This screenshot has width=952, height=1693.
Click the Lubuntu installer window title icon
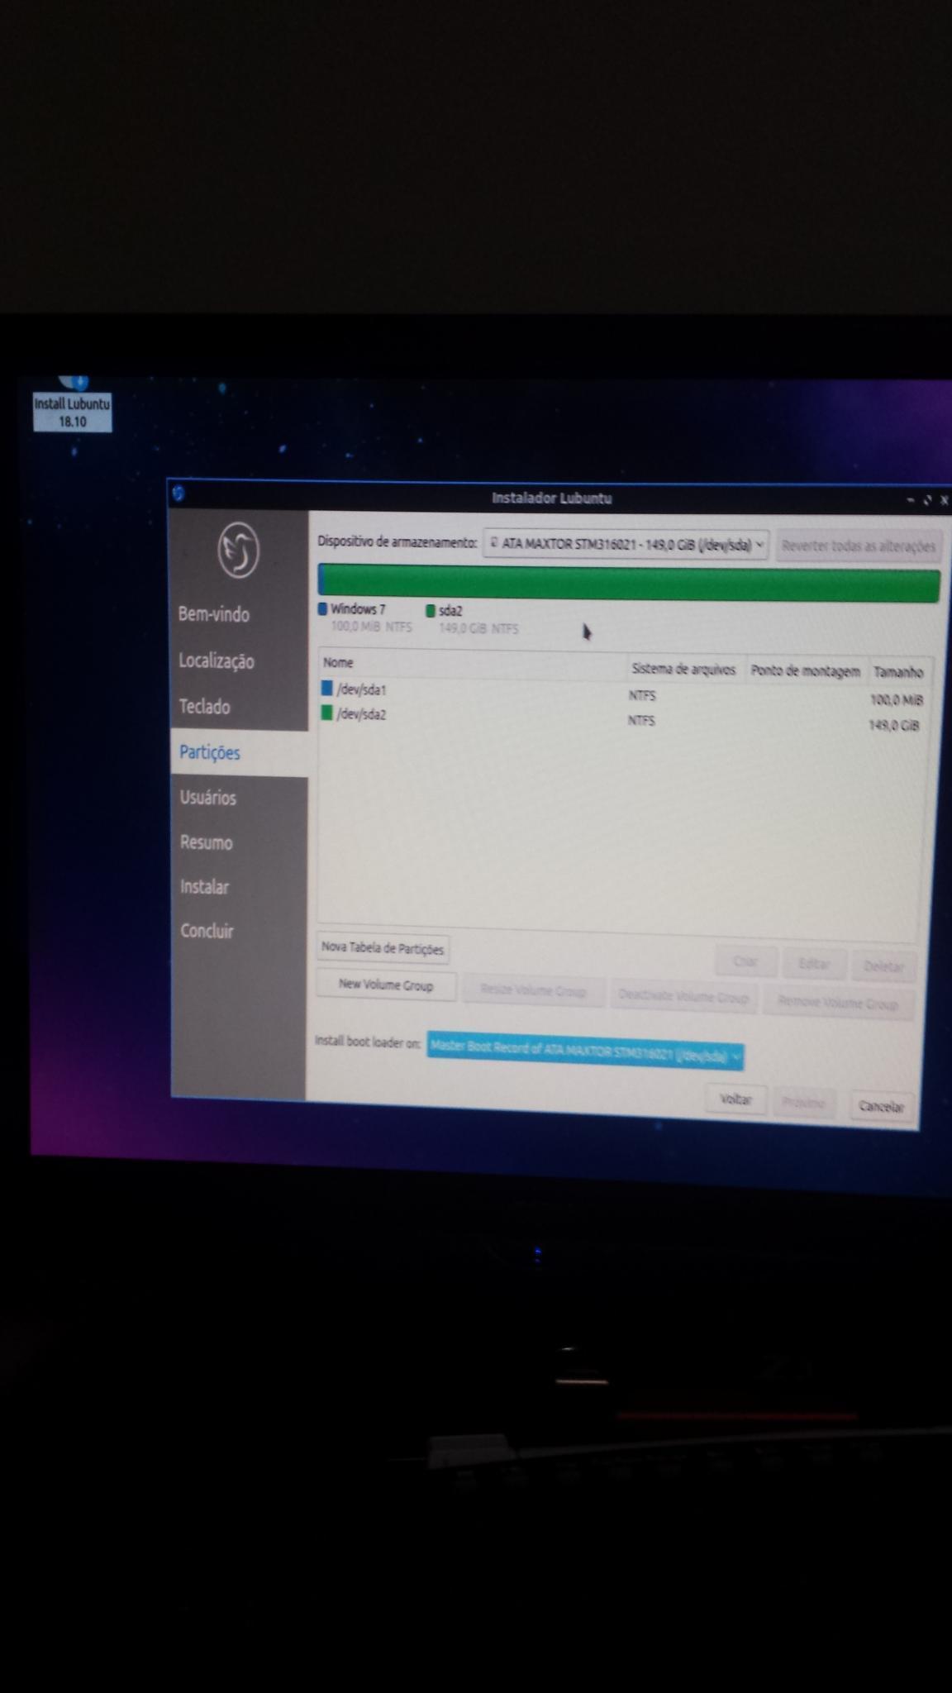point(178,494)
